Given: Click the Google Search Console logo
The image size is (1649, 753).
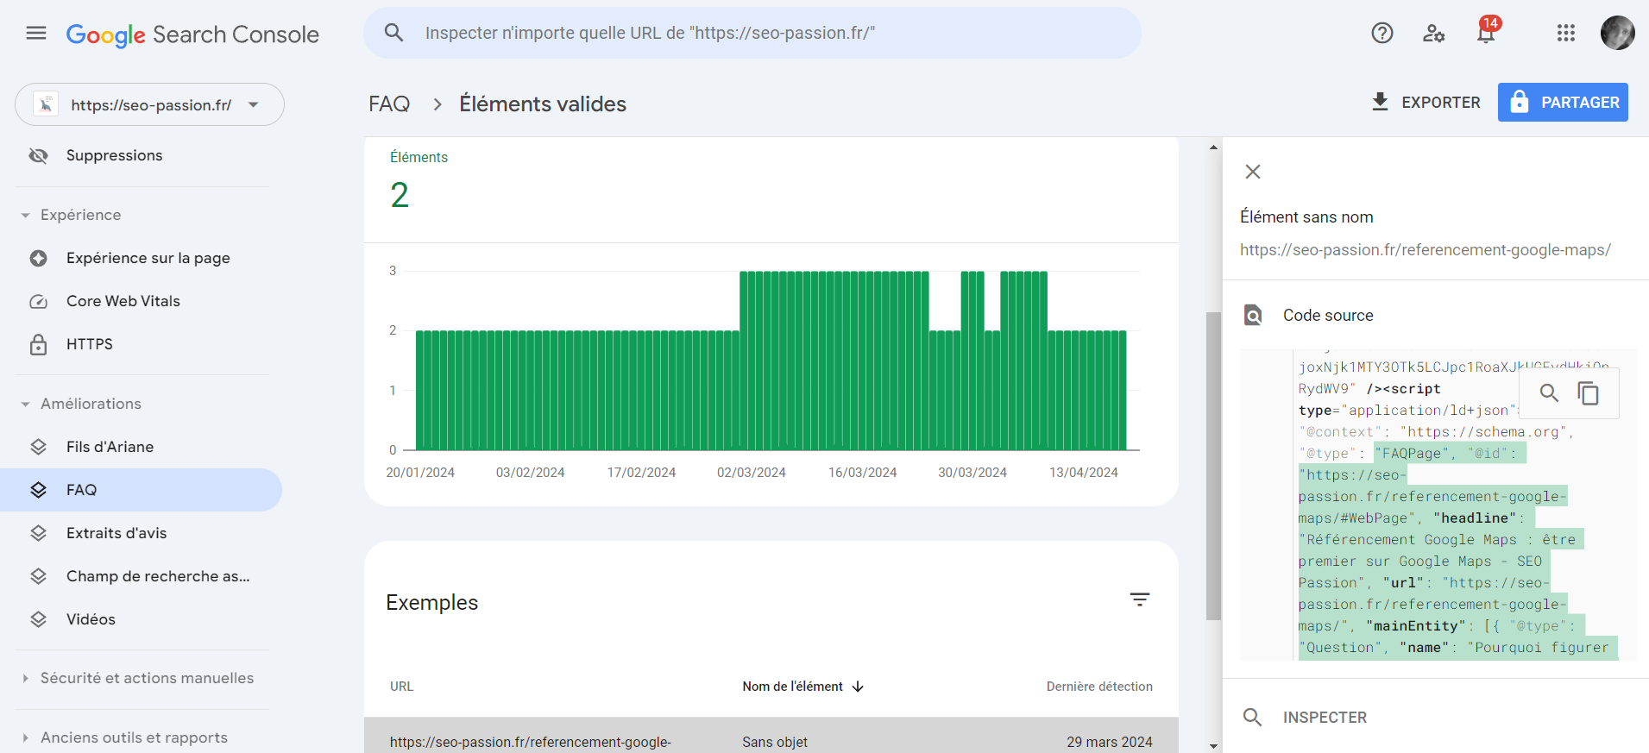Looking at the screenshot, I should point(192,35).
